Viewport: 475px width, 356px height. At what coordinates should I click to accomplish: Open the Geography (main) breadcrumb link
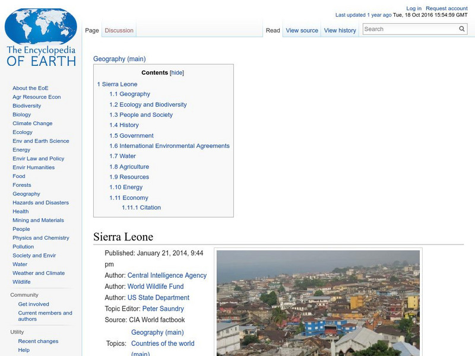click(x=119, y=59)
